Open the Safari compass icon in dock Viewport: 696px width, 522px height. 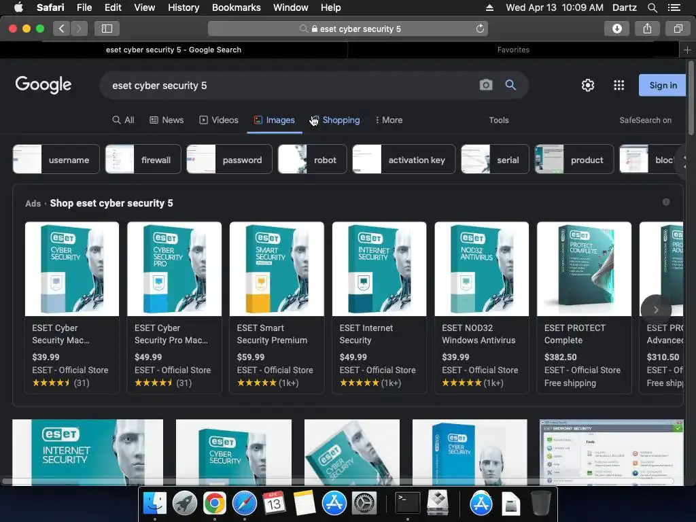(245, 504)
